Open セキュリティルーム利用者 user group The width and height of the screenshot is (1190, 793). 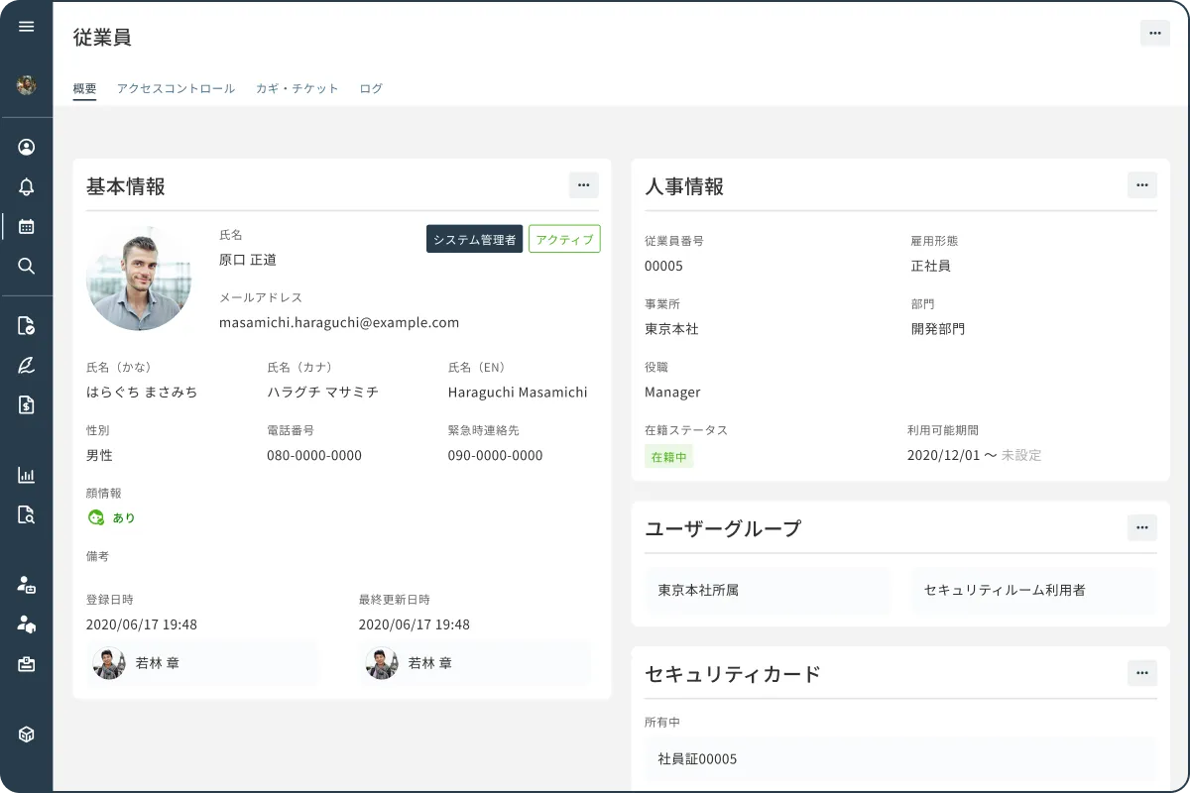point(1033,590)
